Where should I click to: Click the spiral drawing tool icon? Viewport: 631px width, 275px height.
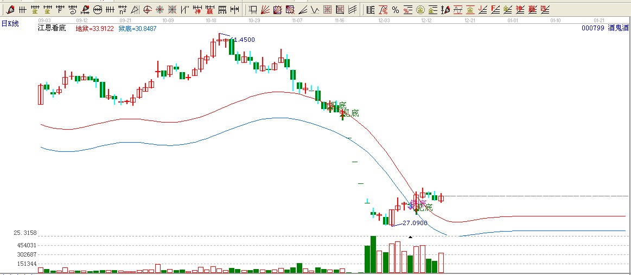[x=73, y=10]
